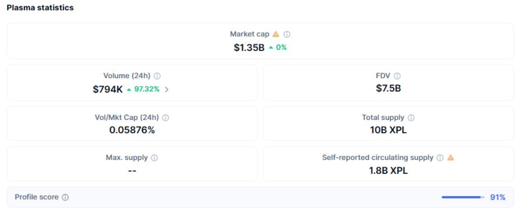Click the orange warning triangle next to Market cap
Image resolution: width=523 pixels, height=210 pixels.
275,34
